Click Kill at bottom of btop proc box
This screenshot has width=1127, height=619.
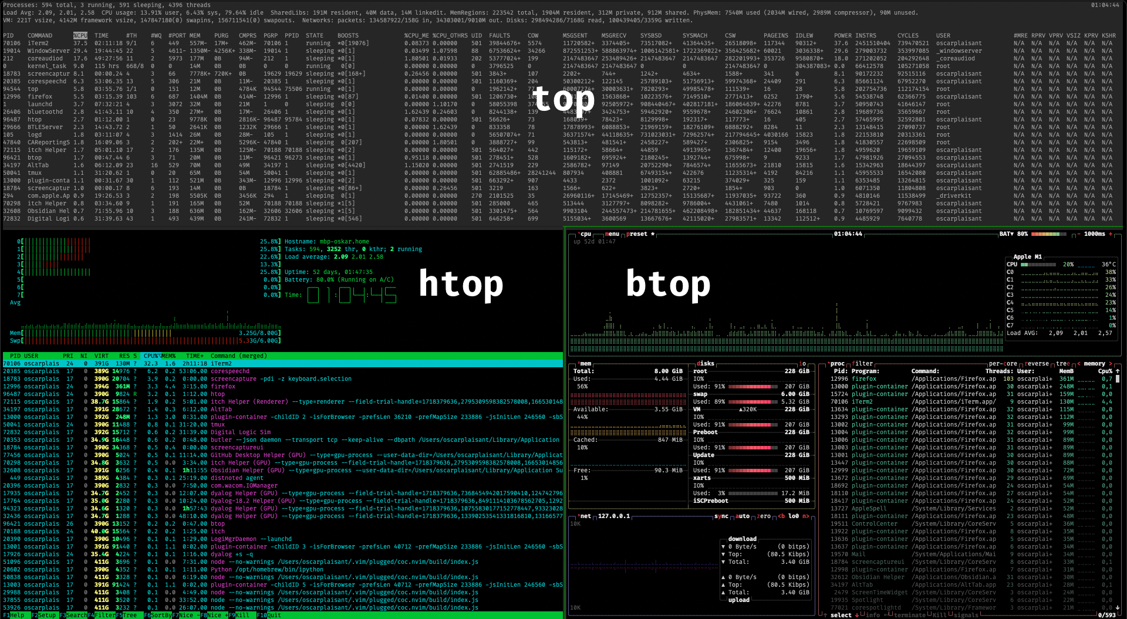(939, 615)
